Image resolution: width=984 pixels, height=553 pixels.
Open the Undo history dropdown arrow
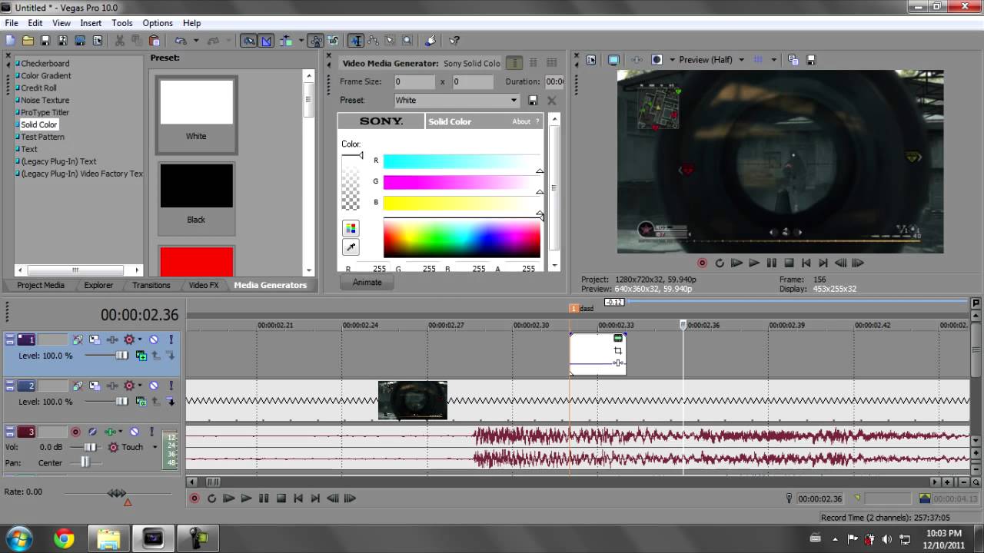pos(196,41)
